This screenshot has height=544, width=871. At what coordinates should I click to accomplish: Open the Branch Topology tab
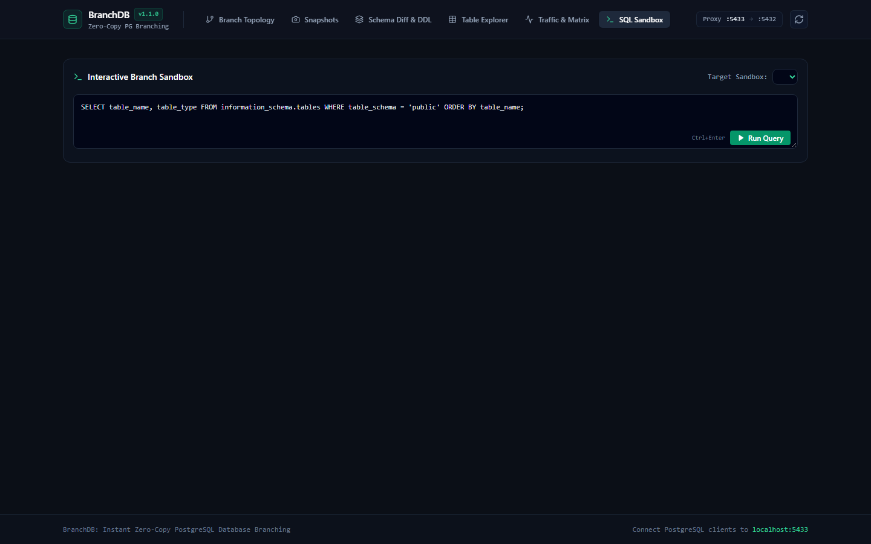coord(240,19)
